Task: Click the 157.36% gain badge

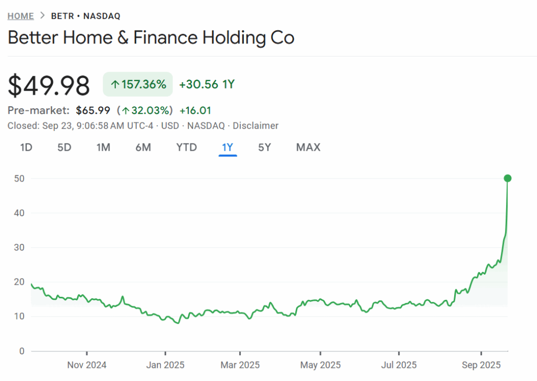Action: pos(138,84)
